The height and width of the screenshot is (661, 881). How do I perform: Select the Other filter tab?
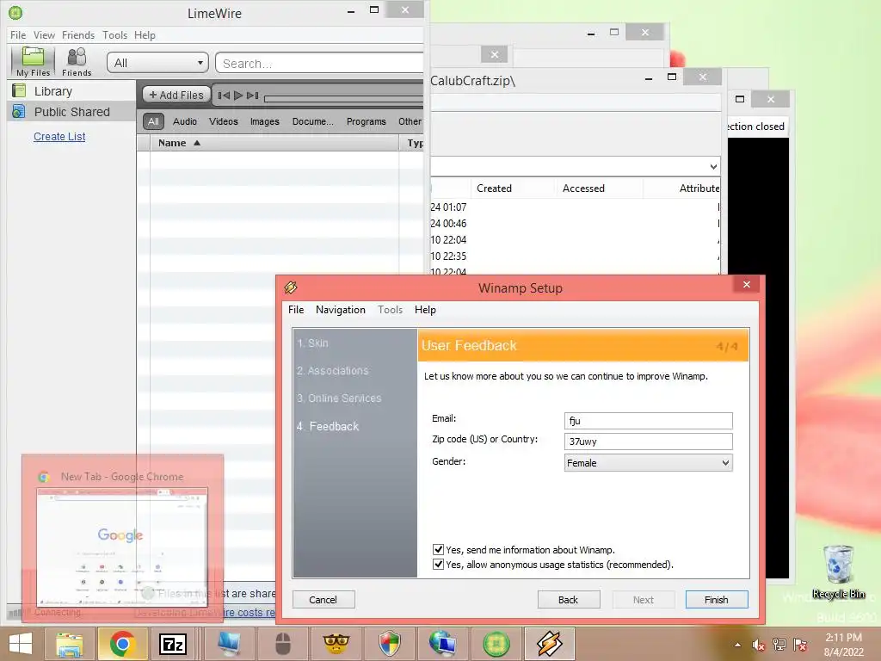click(410, 121)
